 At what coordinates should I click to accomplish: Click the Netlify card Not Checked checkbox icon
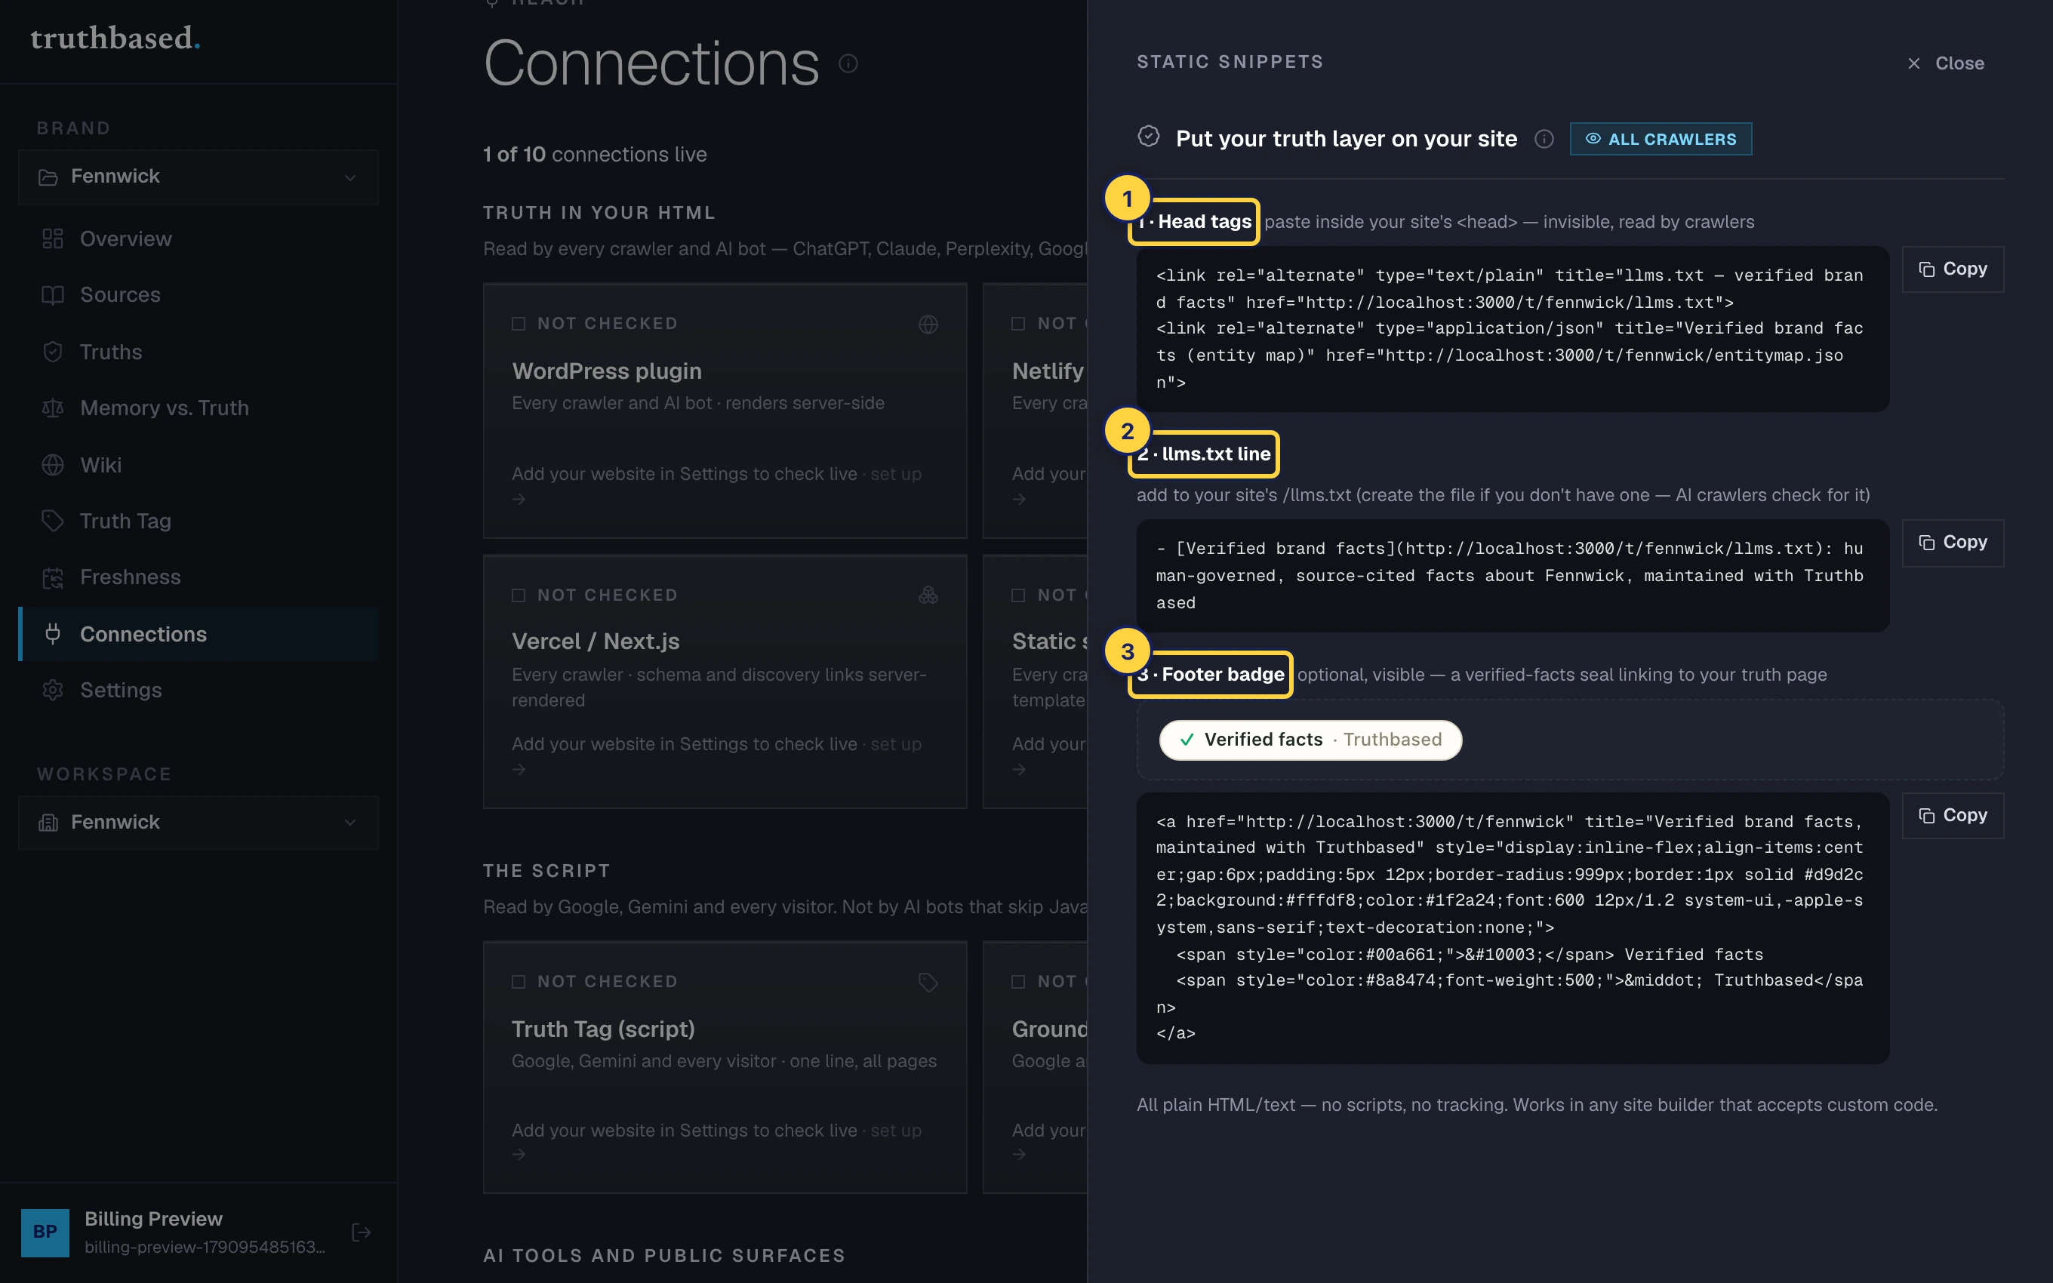pos(1018,324)
